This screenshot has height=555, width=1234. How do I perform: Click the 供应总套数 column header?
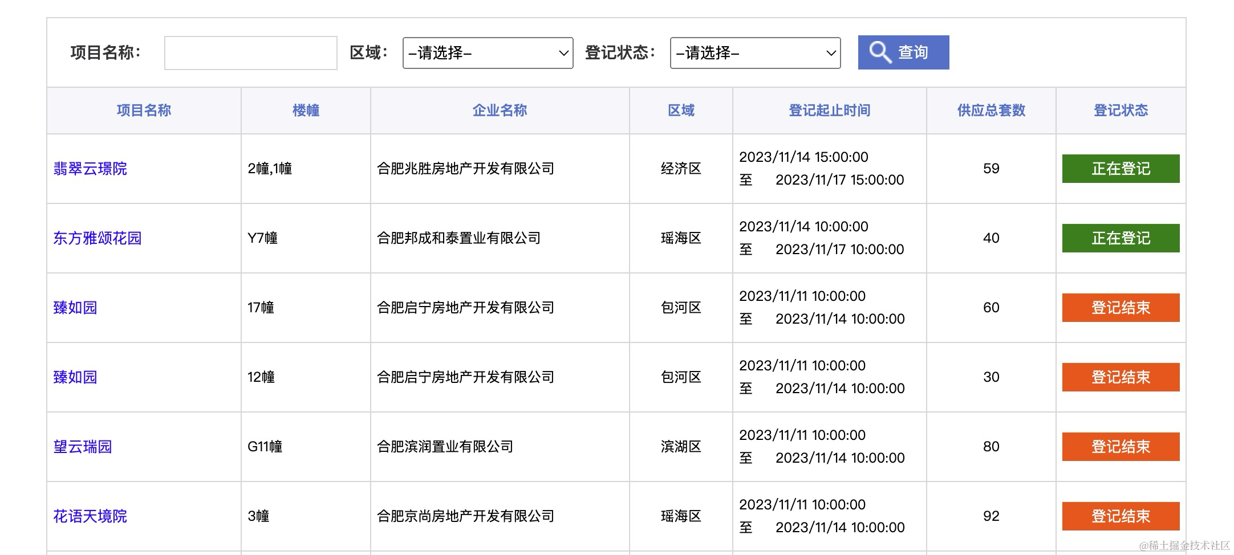991,111
